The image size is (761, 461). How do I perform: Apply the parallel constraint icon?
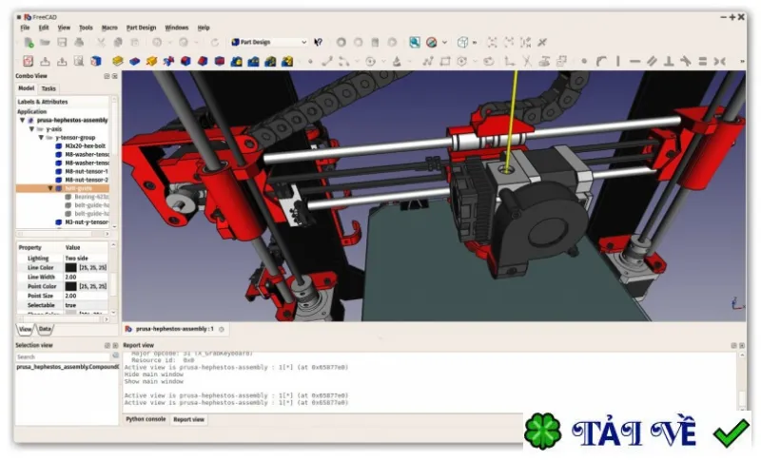[x=652, y=61]
